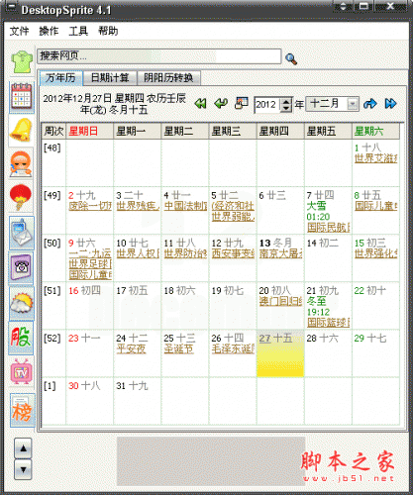This screenshot has width=413, height=495.
Task: Click the 星期六 column header
Action: point(375,132)
